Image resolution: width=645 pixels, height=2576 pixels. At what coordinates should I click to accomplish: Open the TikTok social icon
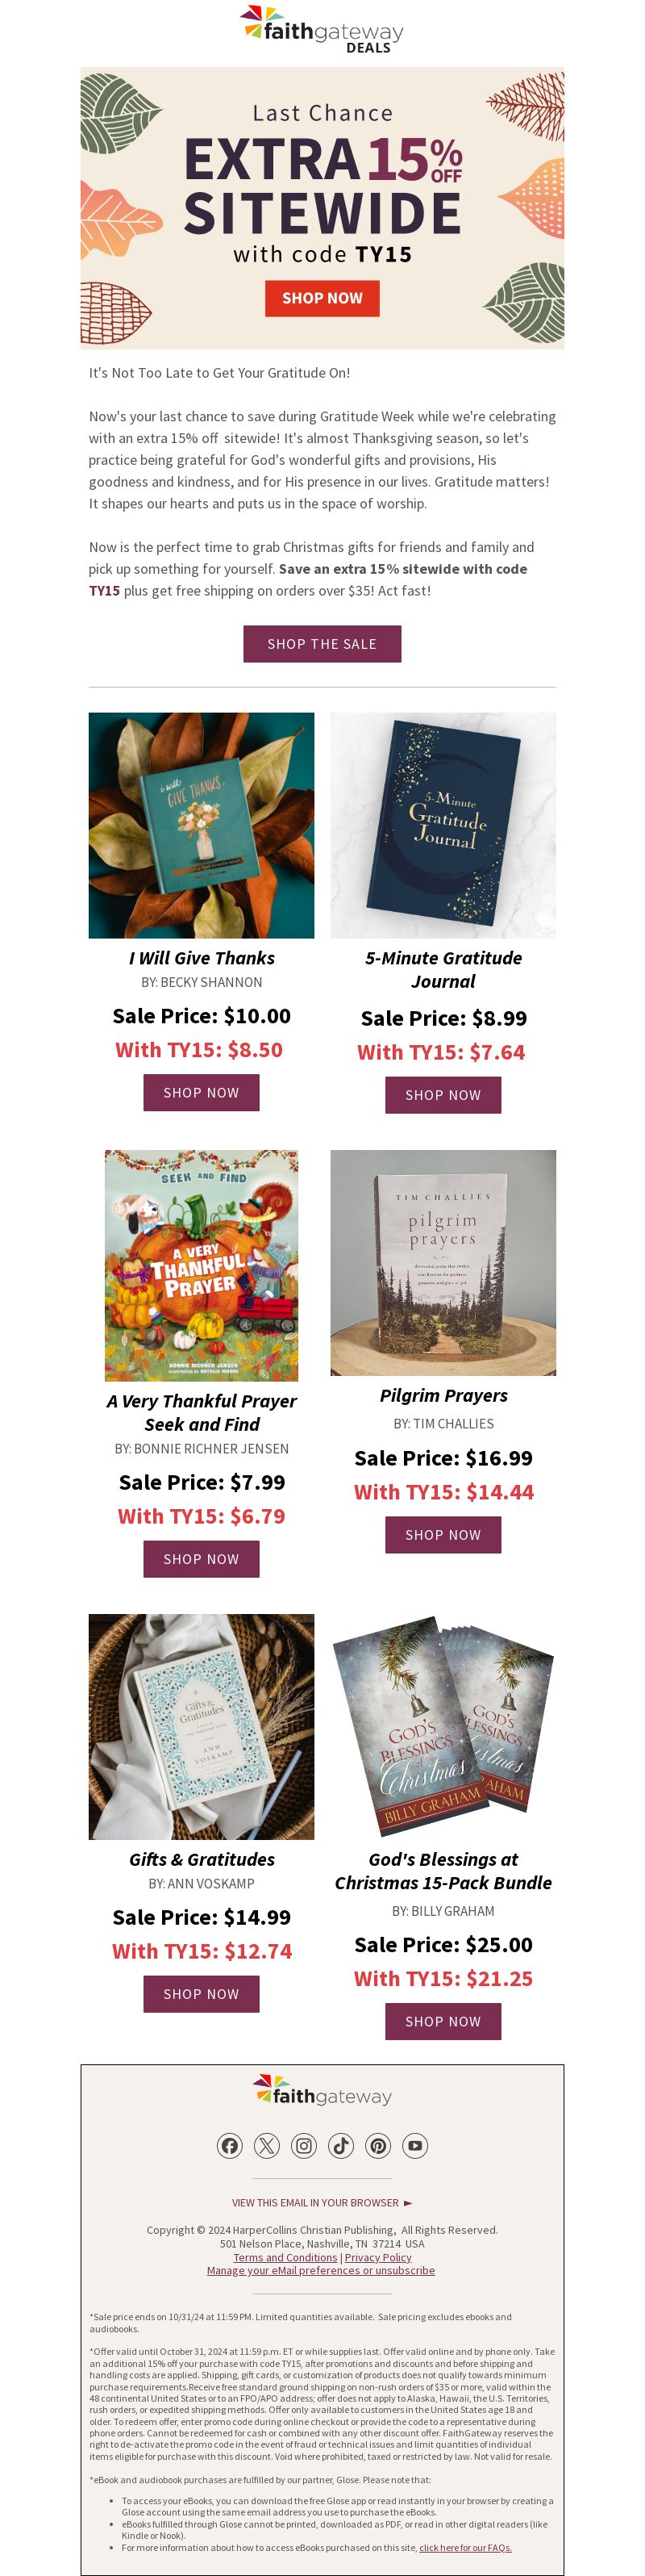point(340,2145)
